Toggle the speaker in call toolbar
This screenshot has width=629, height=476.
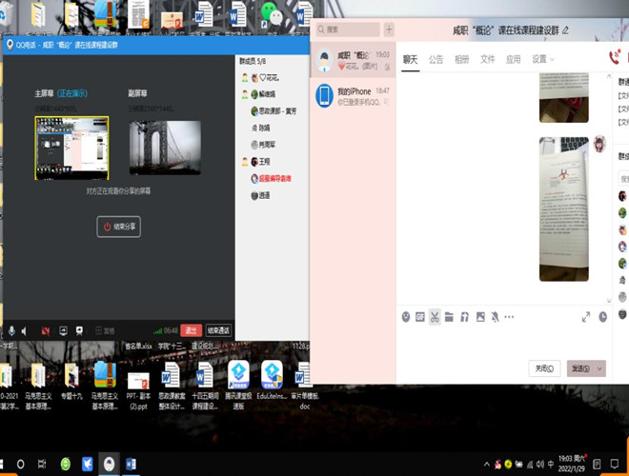click(x=26, y=330)
